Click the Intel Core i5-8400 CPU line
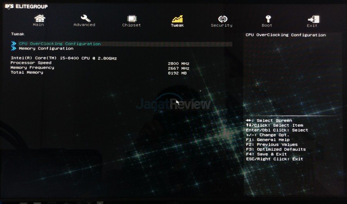347x204 pixels. 64,58
